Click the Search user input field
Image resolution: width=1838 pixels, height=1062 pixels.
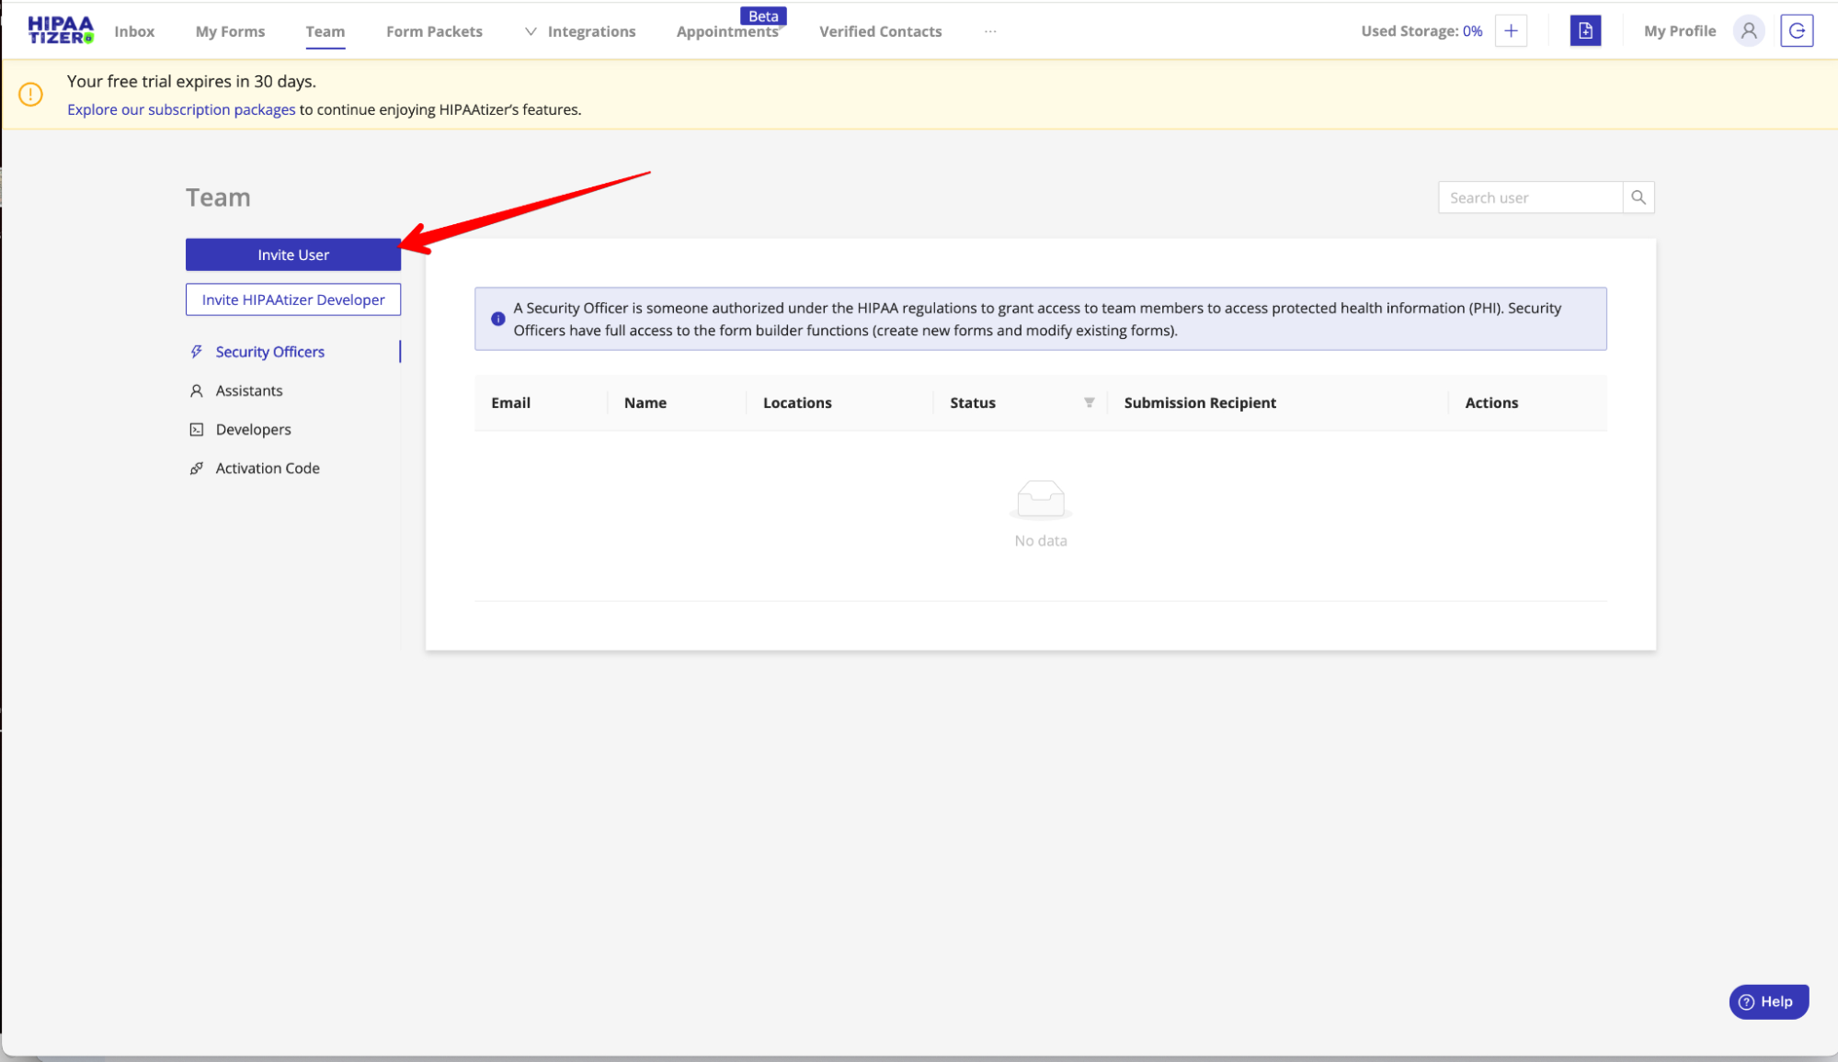point(1529,198)
